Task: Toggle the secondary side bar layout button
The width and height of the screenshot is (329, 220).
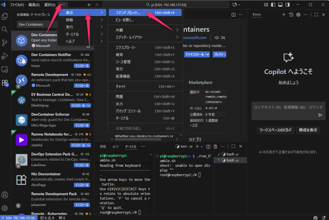Action: point(287,5)
